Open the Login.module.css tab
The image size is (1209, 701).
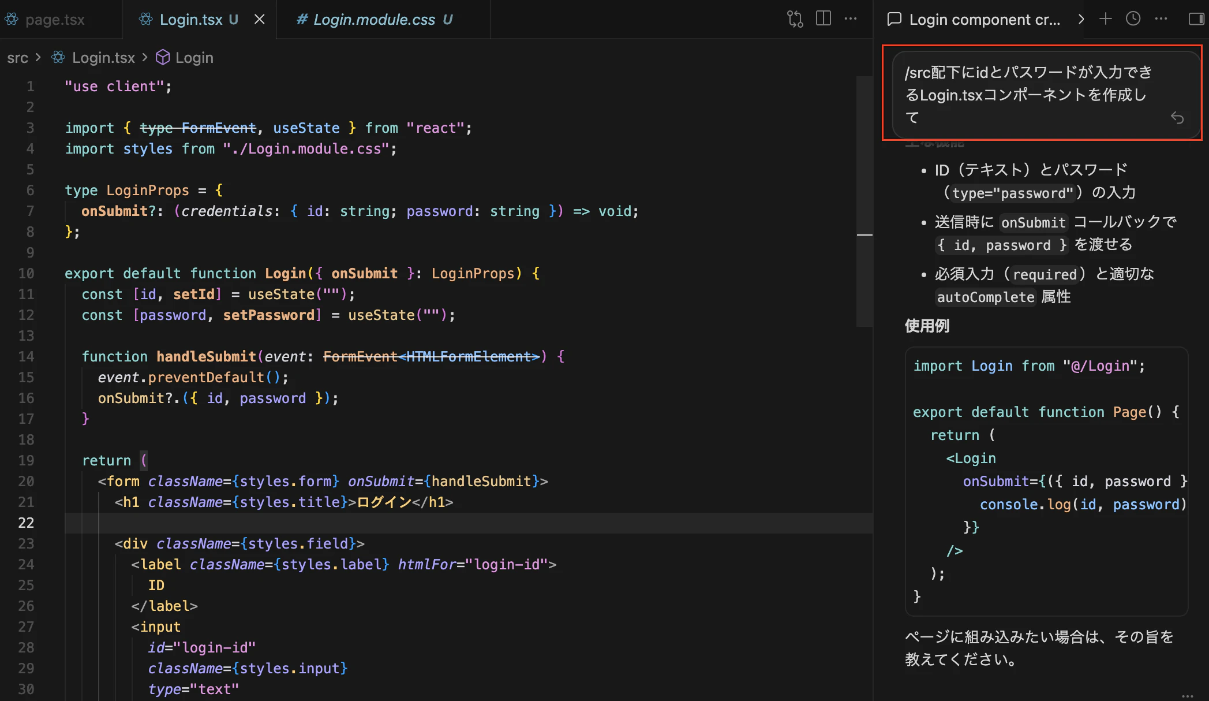[x=383, y=20]
